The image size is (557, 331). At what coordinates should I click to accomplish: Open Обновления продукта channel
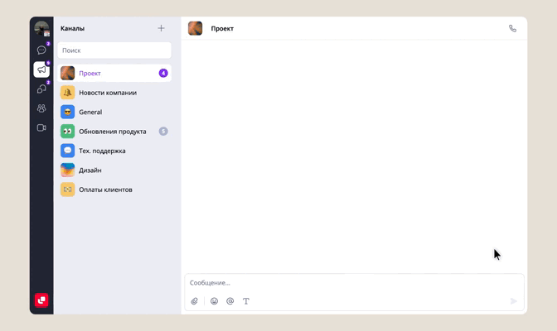point(112,132)
